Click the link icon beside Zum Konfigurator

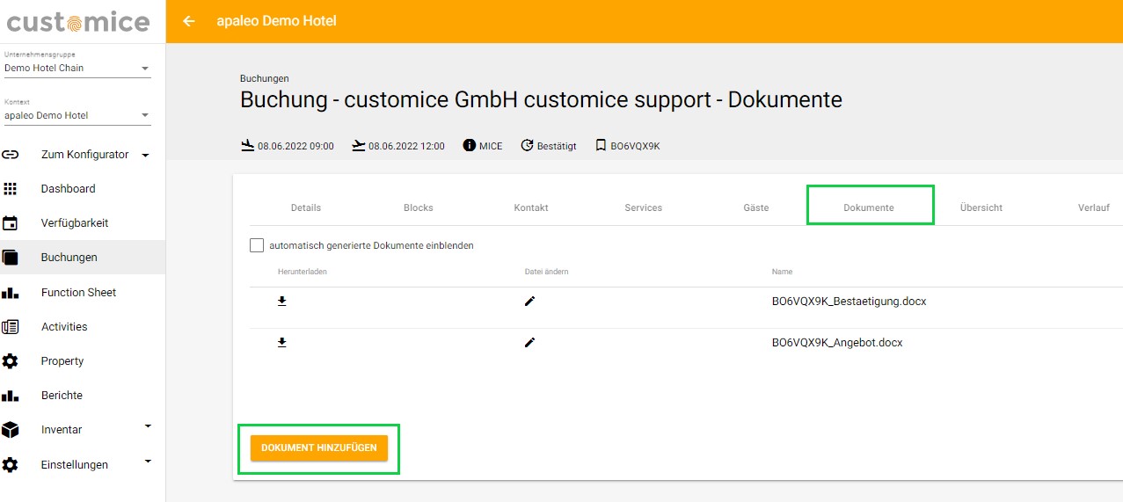(11, 155)
